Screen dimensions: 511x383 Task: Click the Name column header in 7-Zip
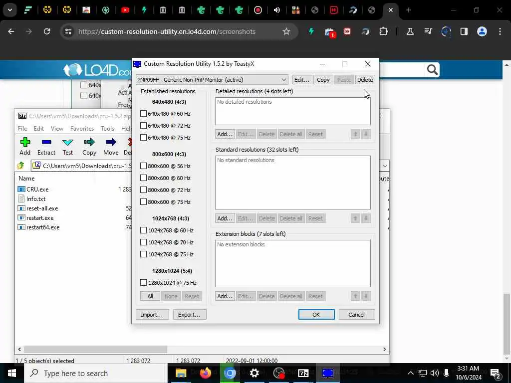tap(27, 179)
